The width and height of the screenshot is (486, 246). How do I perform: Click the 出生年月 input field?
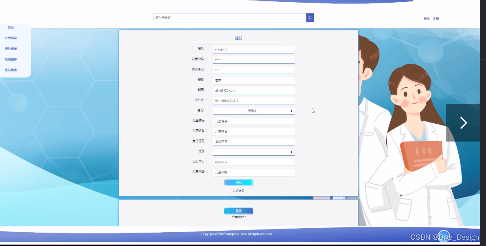click(254, 162)
